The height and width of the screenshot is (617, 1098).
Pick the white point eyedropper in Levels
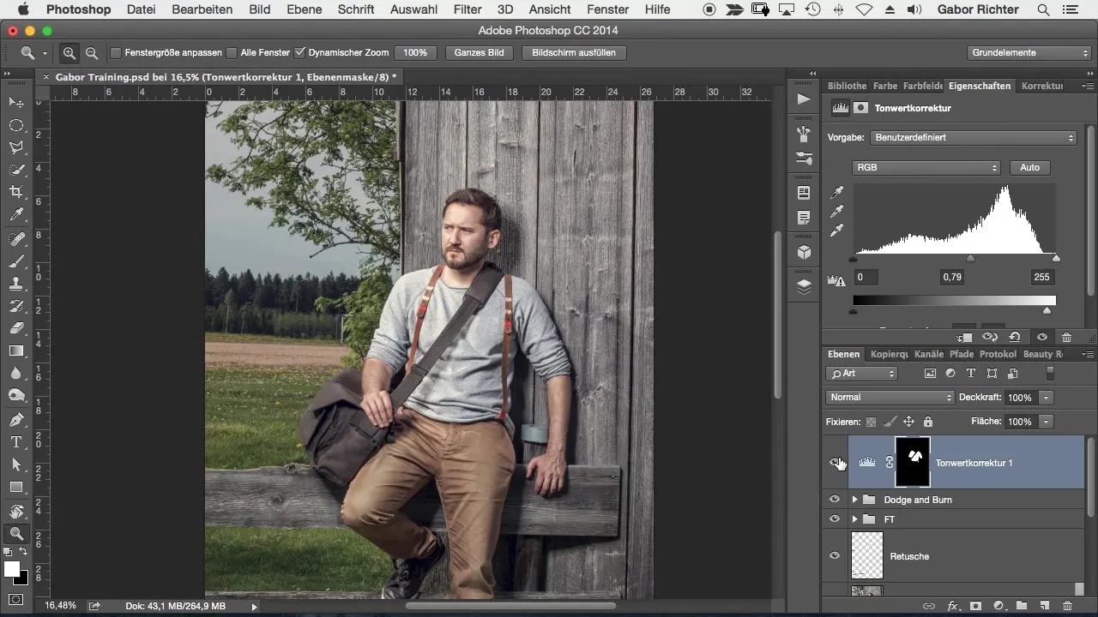click(837, 230)
